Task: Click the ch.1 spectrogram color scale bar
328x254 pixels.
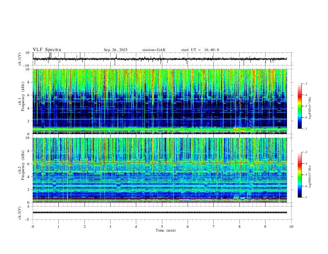Action: pos(300,106)
